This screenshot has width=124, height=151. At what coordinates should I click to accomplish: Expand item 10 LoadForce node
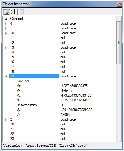tap(6, 33)
